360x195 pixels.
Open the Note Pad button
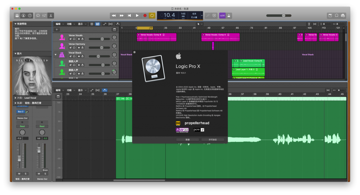(330, 15)
